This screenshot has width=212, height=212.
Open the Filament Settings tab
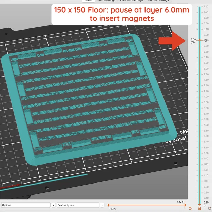click(x=132, y=1)
